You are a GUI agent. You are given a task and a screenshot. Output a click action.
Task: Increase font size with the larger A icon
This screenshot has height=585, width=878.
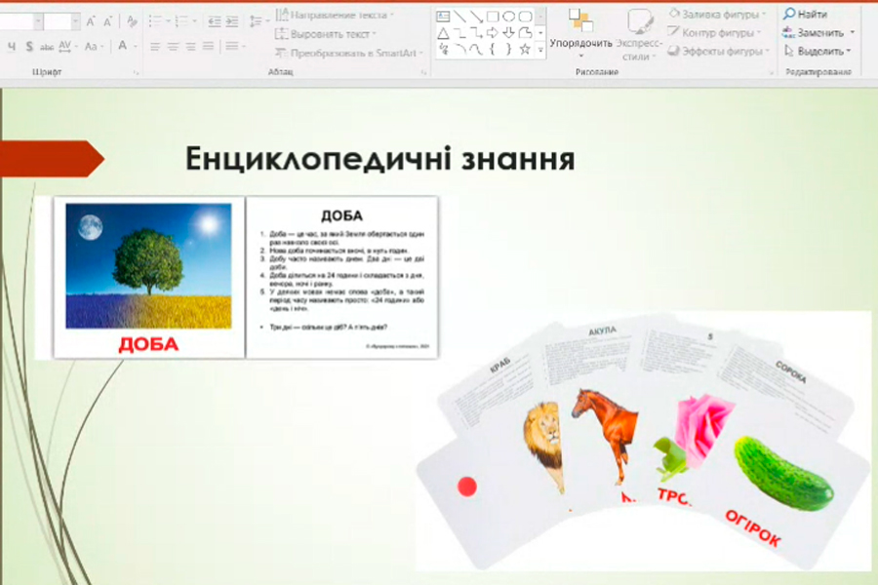click(x=91, y=21)
